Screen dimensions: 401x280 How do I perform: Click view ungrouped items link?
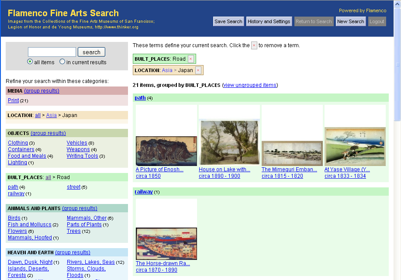(249, 85)
